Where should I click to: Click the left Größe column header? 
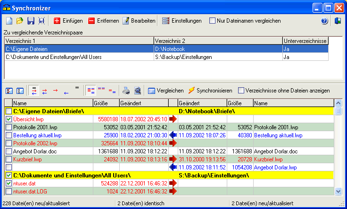coord(106,103)
